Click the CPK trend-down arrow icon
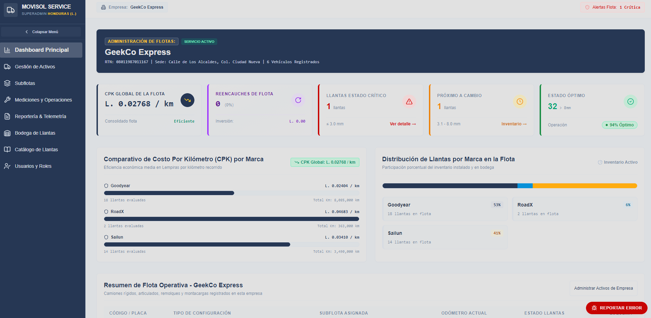Viewport: 651px width, 318px height. point(187,100)
